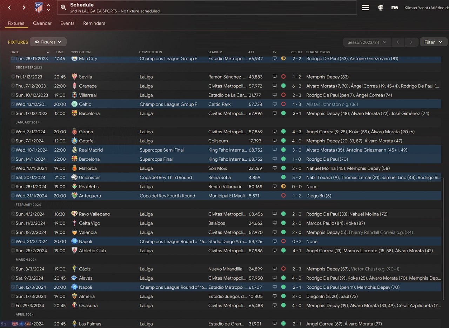Open the FM logo menu
The height and width of the screenshot is (328, 449).
(x=395, y=7)
